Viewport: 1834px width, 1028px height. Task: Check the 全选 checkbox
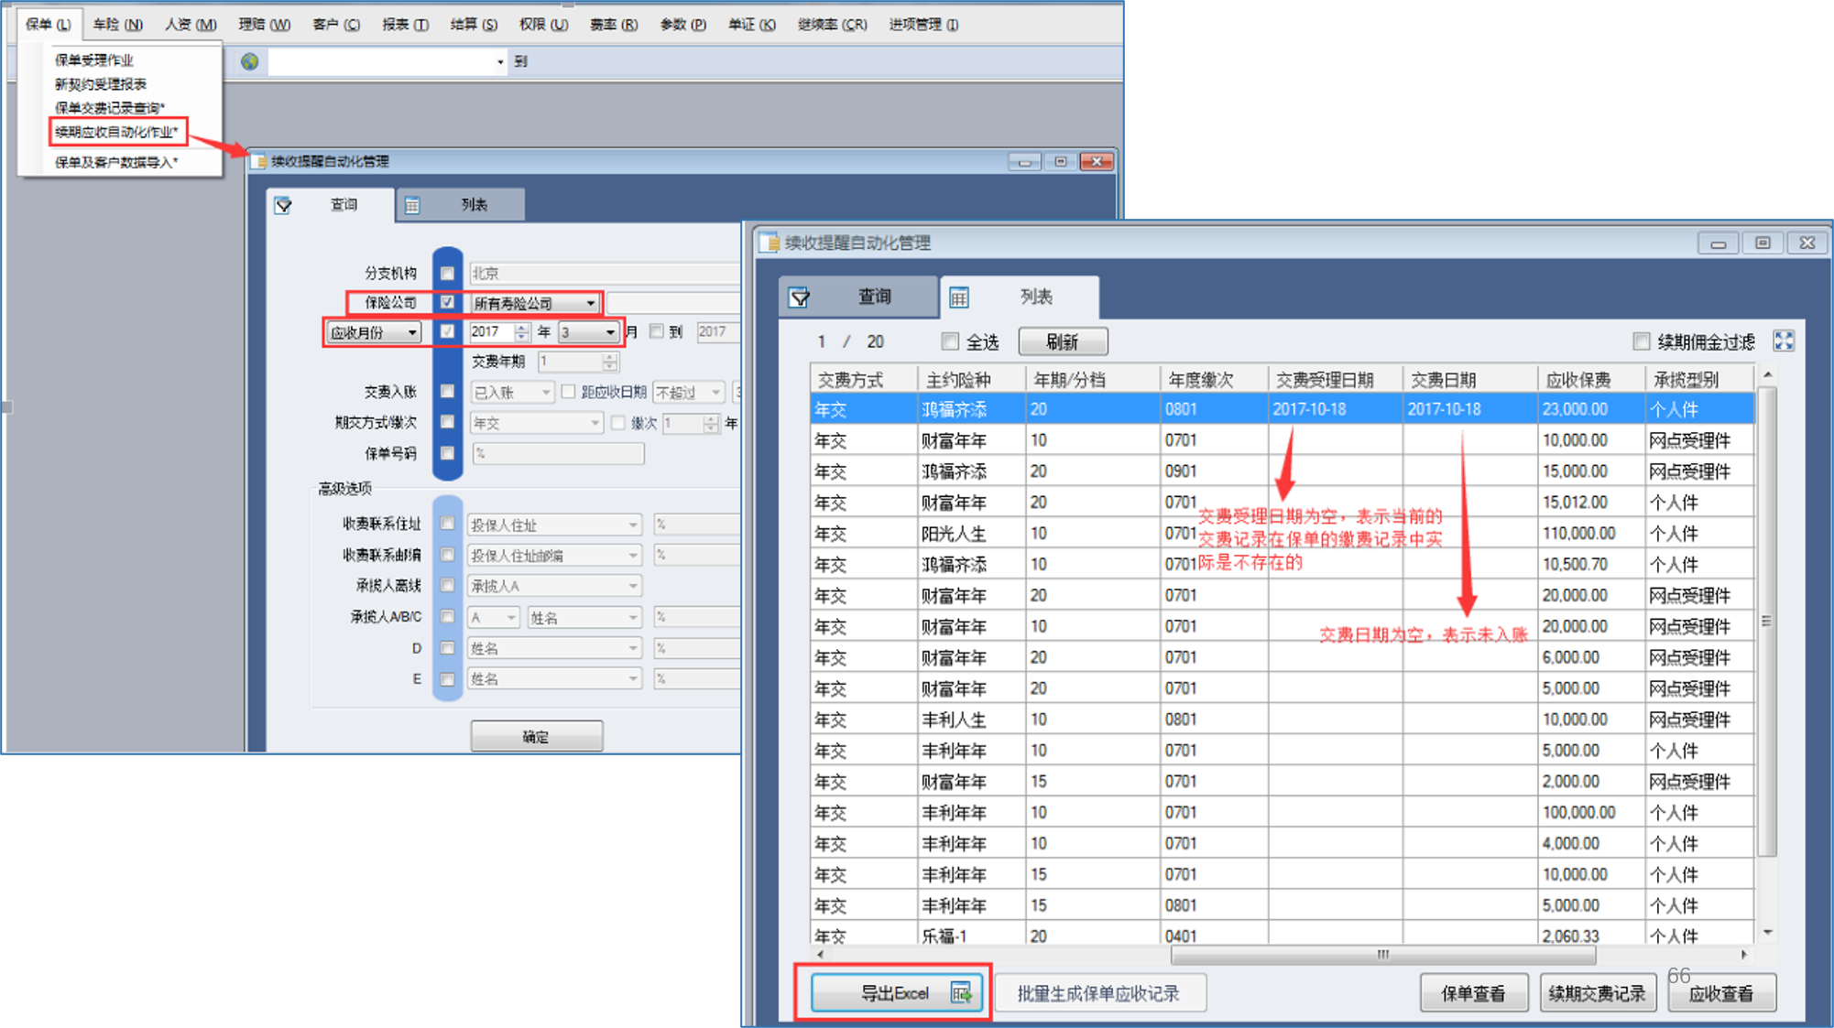point(950,341)
